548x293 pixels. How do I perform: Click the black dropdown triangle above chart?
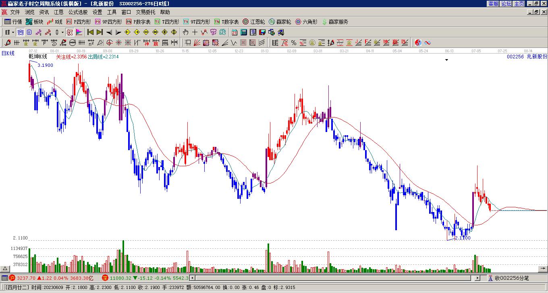coord(446,60)
